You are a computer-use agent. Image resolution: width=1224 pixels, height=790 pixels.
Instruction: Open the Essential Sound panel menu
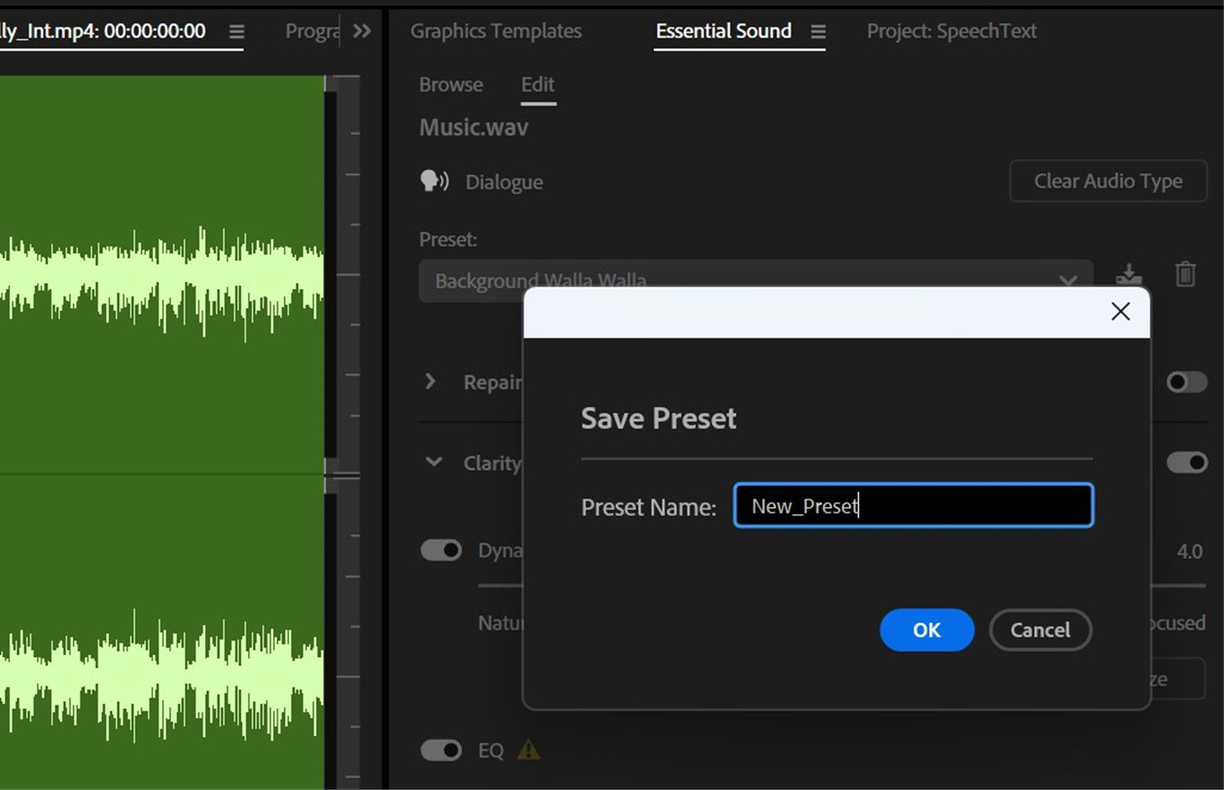pos(818,31)
